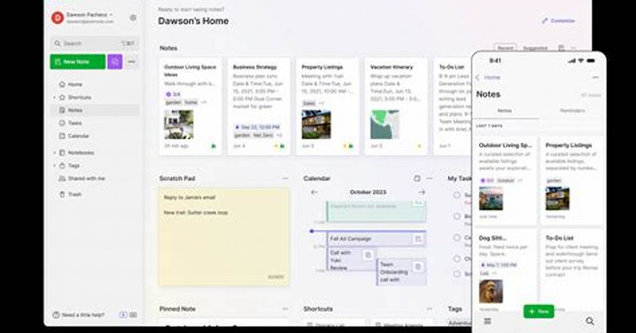Click note icon on Team Onboarding event

[418, 267]
